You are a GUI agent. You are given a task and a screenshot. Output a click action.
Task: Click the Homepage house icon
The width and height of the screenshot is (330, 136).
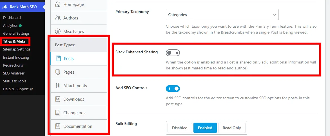58,5
